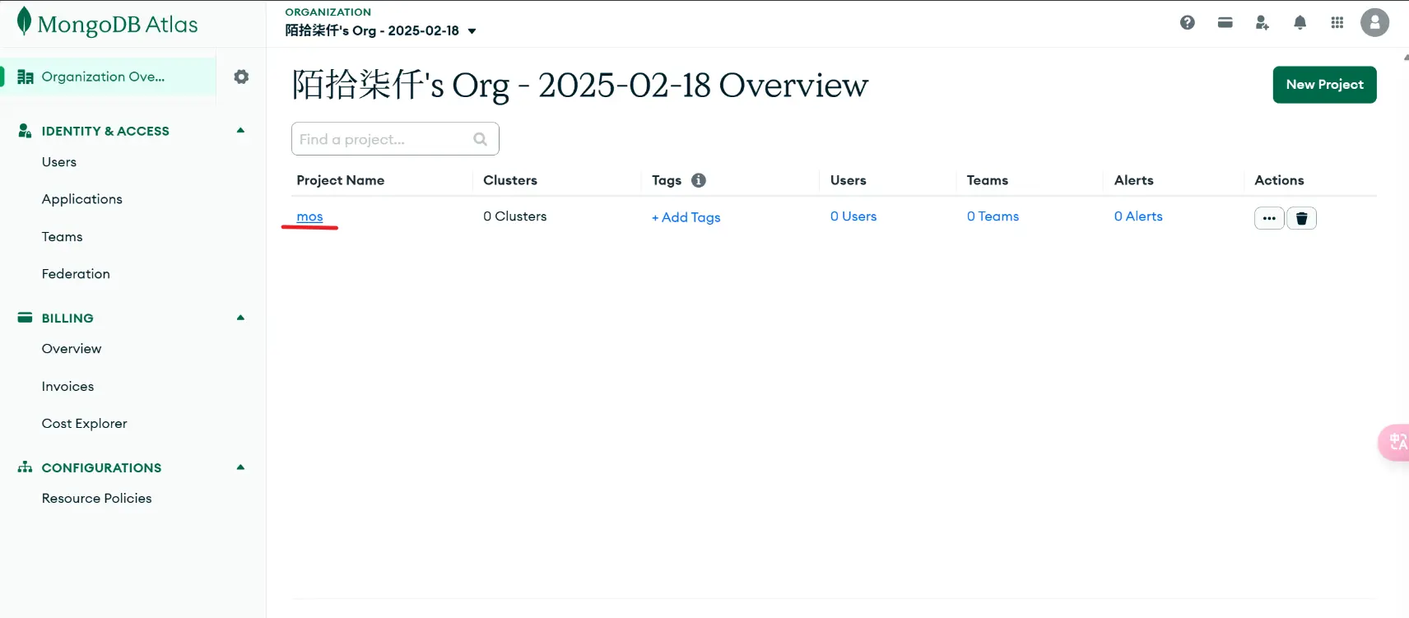The image size is (1409, 618).
Task: Click the billing card icon in header
Action: (1225, 23)
